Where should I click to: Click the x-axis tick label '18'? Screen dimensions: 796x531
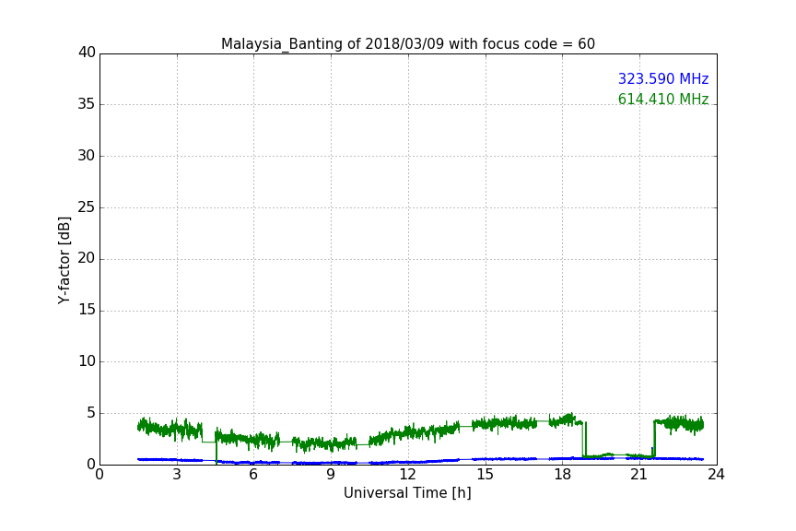[562, 475]
